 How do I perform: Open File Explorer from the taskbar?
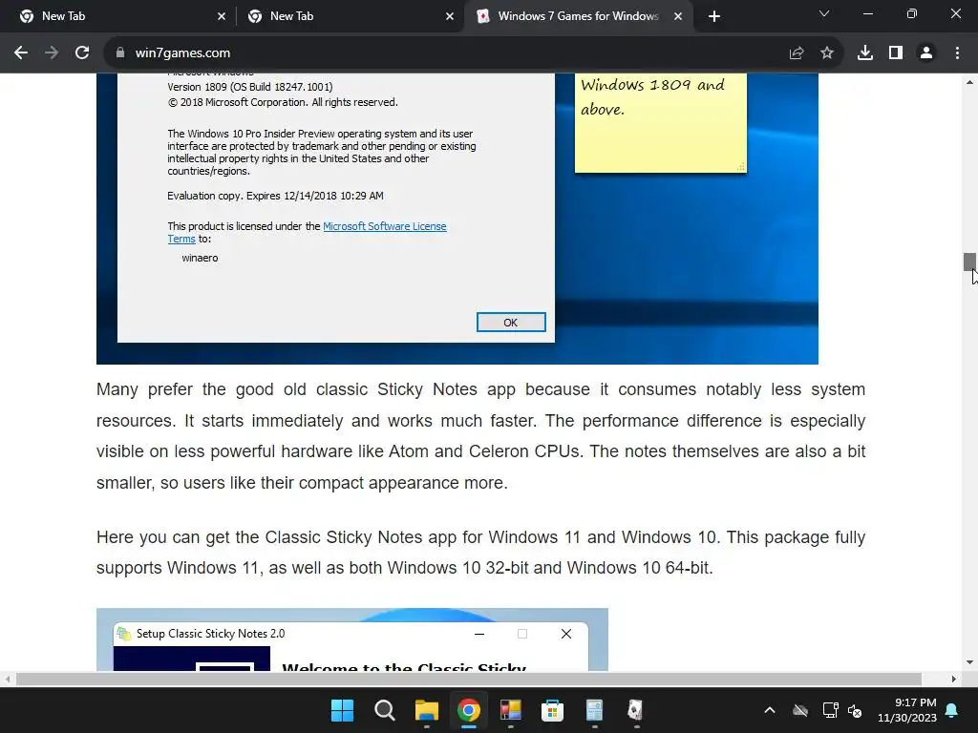pyautogui.click(x=427, y=710)
